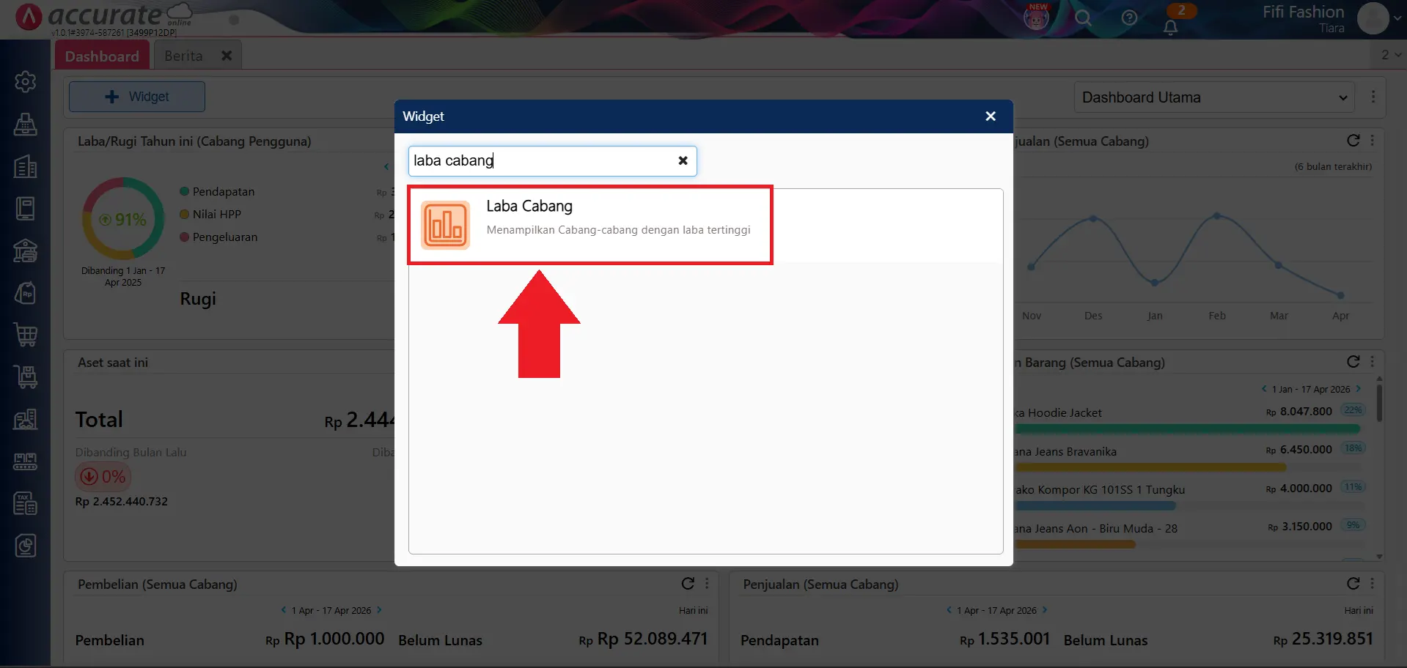The image size is (1407, 668).
Task: Refresh the Barang (Semua Cabang) widget
Action: point(1353,361)
